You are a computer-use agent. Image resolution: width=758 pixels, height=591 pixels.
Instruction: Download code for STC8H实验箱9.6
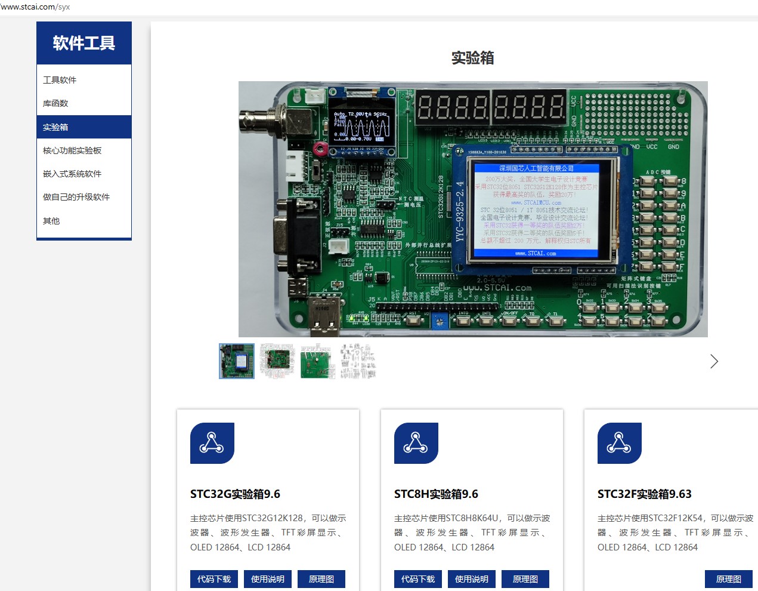coord(418,579)
